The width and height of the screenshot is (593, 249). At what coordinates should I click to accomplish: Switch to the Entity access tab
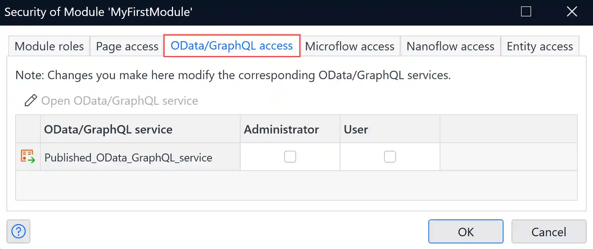coord(540,46)
